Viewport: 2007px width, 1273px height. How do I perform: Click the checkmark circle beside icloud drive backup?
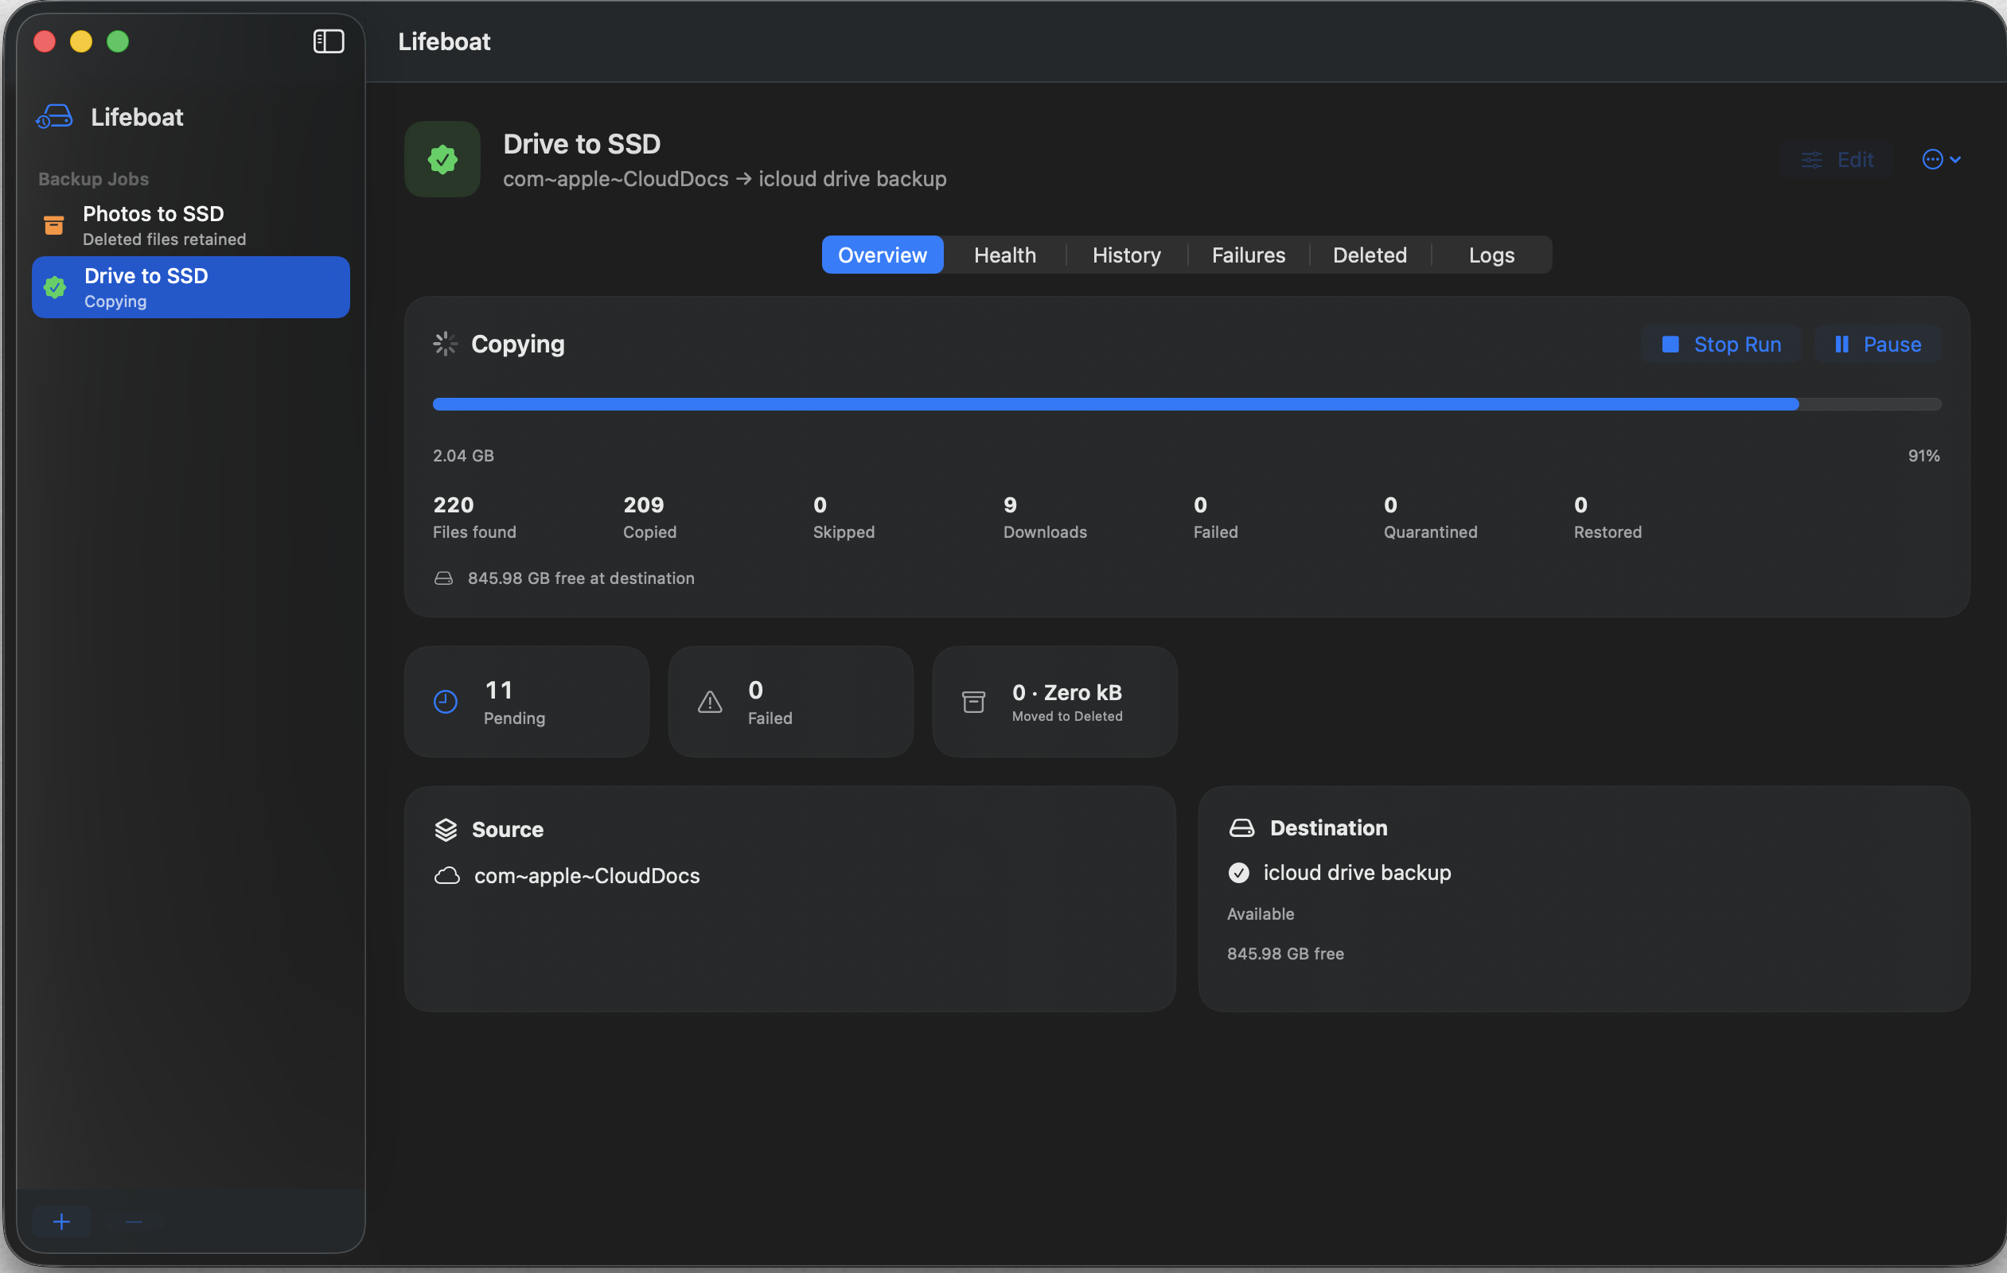click(1239, 872)
